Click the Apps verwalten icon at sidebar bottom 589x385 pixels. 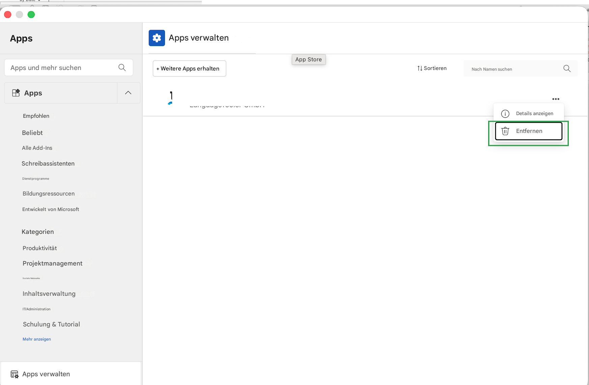(x=15, y=374)
